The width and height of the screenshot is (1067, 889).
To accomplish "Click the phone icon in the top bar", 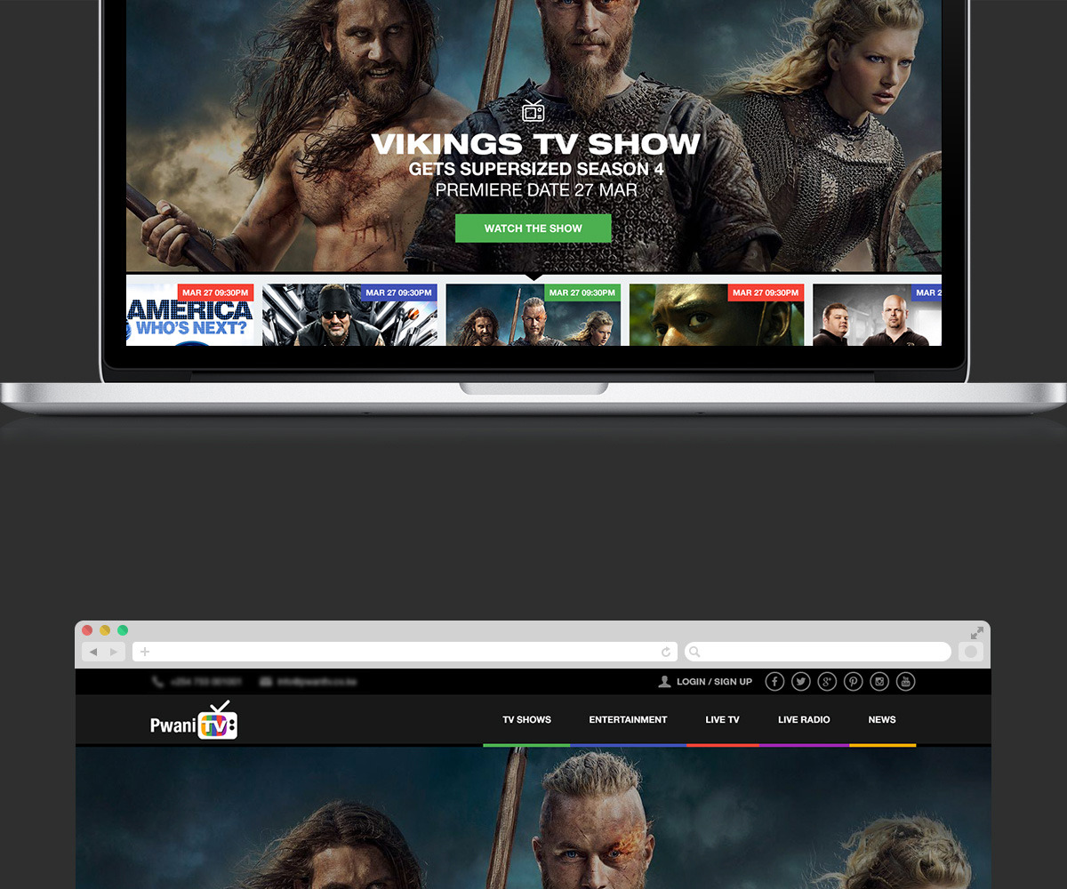I will click(x=157, y=682).
